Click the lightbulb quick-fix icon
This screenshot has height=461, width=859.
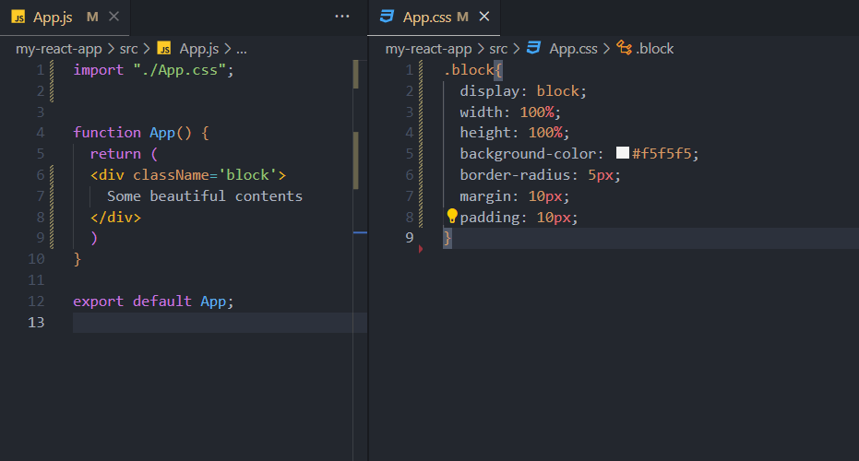tap(452, 217)
